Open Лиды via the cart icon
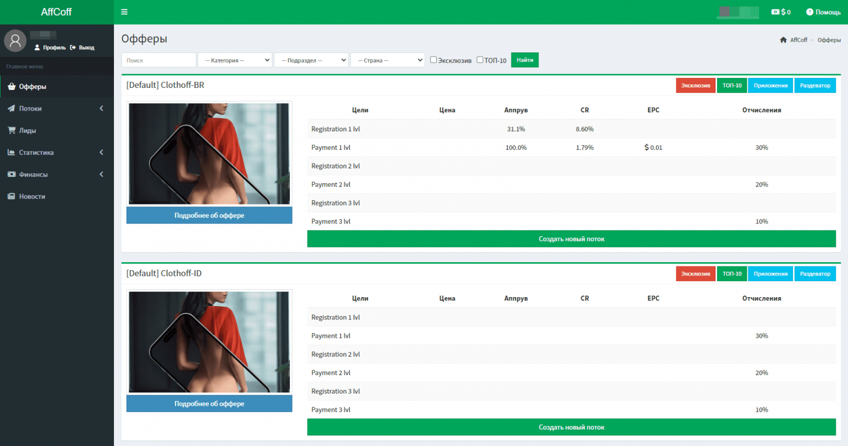 click(x=11, y=130)
